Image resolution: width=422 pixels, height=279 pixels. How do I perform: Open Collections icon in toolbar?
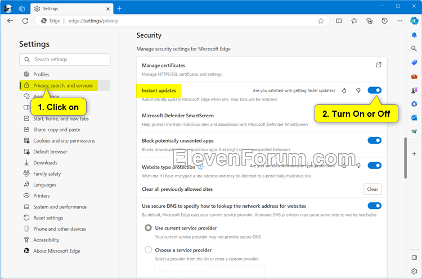point(370,21)
